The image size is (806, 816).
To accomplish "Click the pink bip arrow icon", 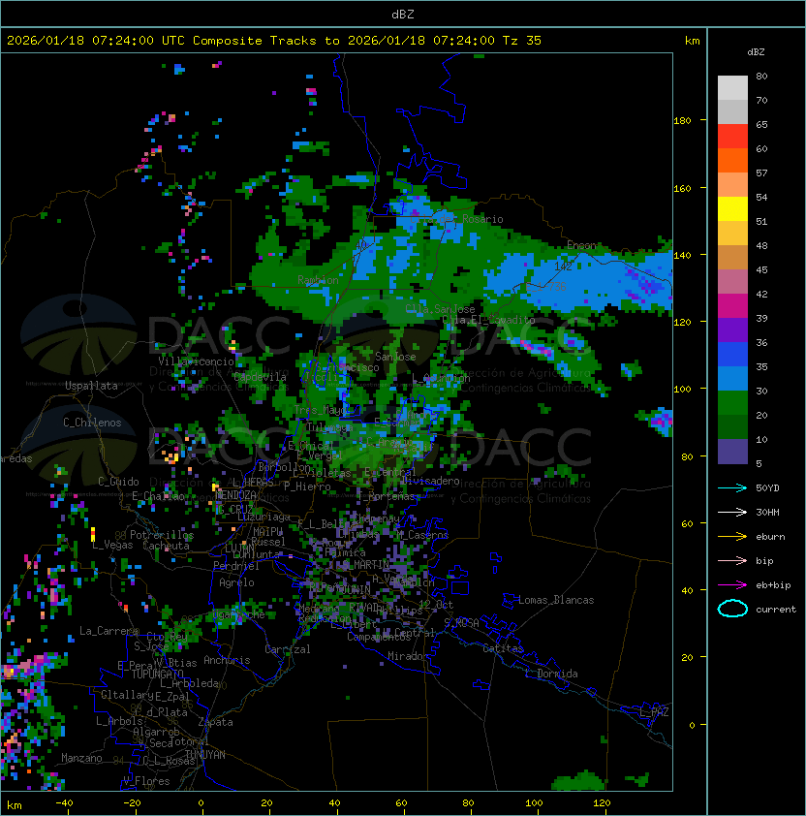I will [732, 560].
